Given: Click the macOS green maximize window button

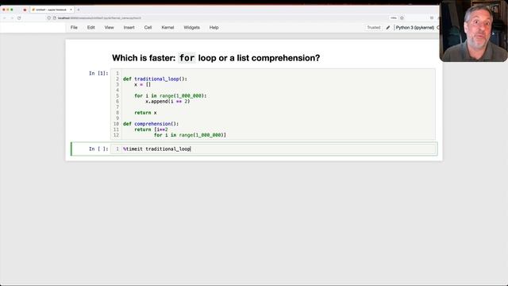Looking at the screenshot, I should tap(12, 10).
